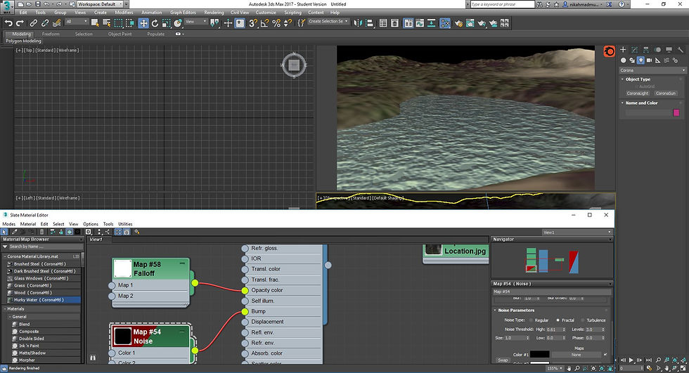Click the Slate Select Tool arrow

click(5, 232)
